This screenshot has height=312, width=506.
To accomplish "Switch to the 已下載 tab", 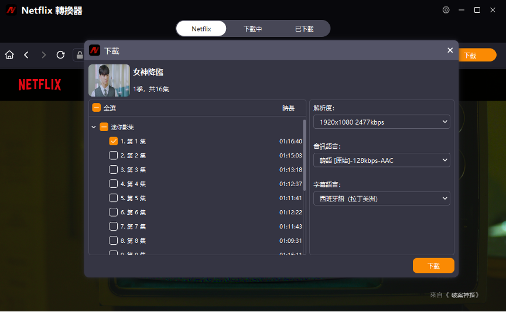I will point(304,29).
